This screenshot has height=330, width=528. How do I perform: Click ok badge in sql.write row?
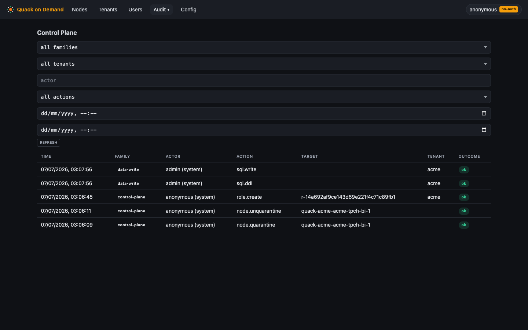pyautogui.click(x=464, y=170)
